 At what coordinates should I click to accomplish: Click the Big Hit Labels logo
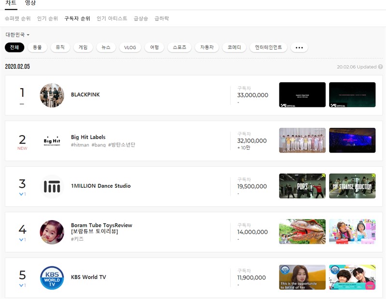click(x=52, y=141)
